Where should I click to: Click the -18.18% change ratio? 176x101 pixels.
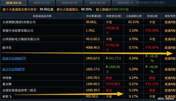[152, 58]
